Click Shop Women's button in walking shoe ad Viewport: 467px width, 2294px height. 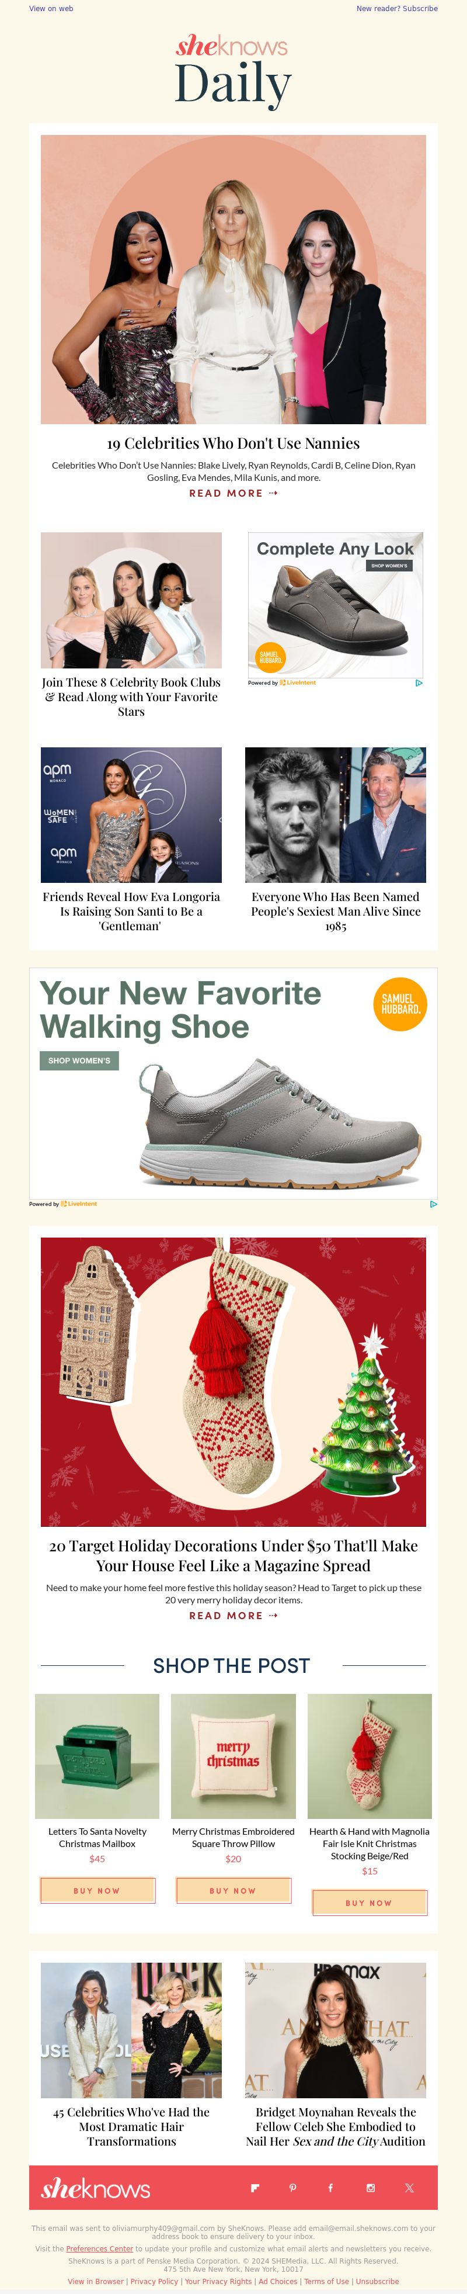click(79, 1061)
